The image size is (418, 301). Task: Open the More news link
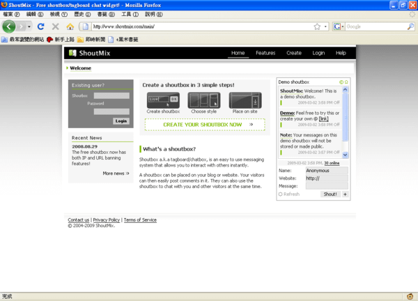point(116,173)
